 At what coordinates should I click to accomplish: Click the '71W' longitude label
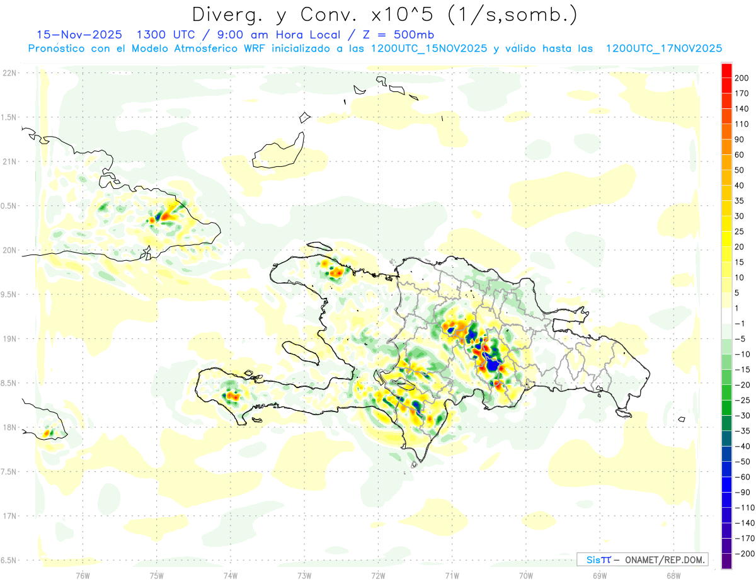point(452,575)
